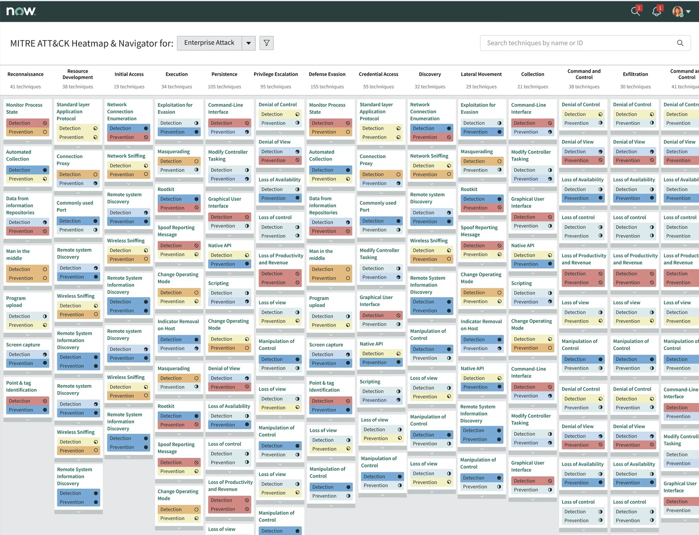699x535 pixels.
Task: Open the user avatar profile menu
Action: coord(681,12)
